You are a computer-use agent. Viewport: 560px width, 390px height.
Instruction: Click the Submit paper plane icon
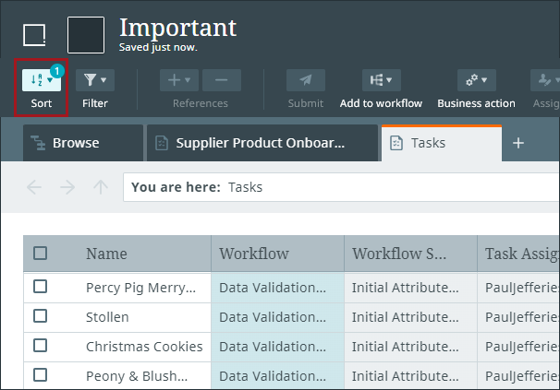click(x=305, y=81)
